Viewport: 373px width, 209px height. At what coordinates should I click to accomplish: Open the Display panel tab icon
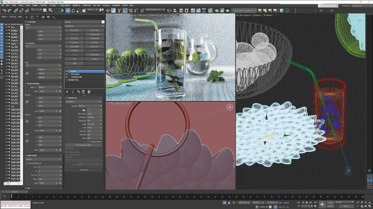pyautogui.click(x=48, y=17)
